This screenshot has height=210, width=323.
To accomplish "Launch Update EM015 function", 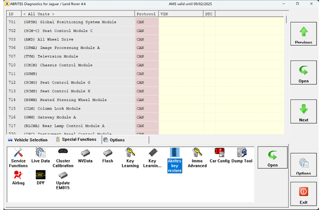I will point(63,179).
